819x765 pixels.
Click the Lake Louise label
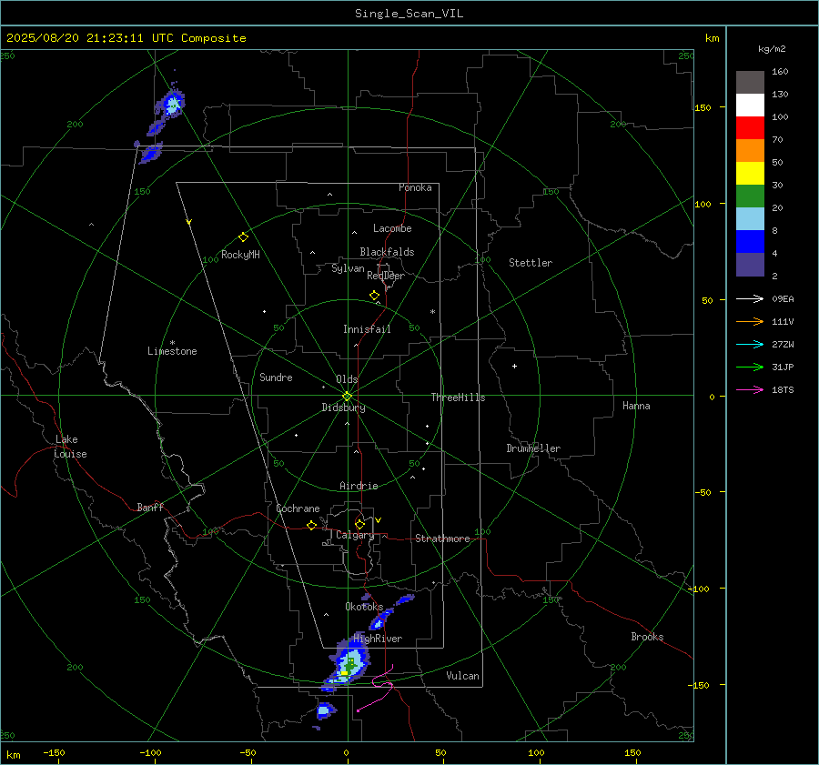tap(70, 447)
